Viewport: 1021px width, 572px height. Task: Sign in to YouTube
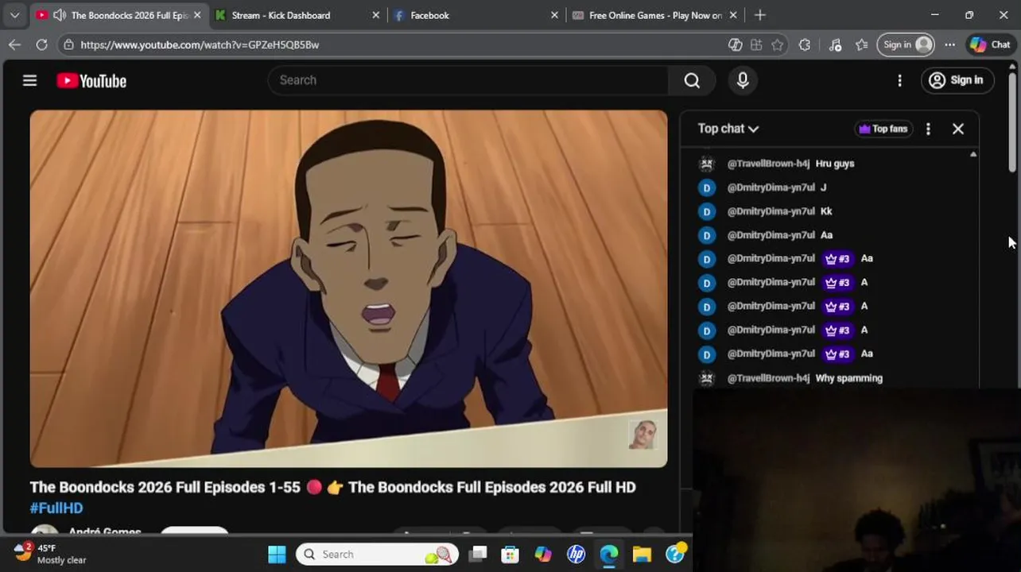(x=957, y=80)
